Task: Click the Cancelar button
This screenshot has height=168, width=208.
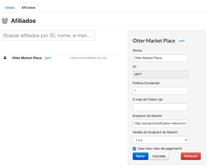Action: click(x=159, y=156)
